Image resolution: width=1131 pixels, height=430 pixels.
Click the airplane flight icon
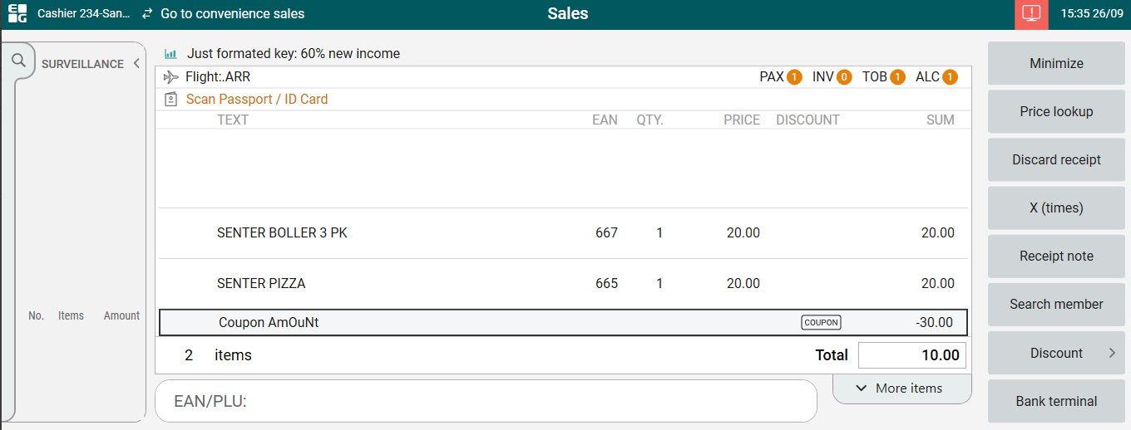[x=171, y=77]
